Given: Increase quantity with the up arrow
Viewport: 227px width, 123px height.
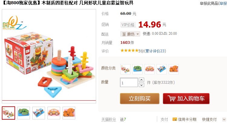Looking at the screenshot, I should (141, 80).
